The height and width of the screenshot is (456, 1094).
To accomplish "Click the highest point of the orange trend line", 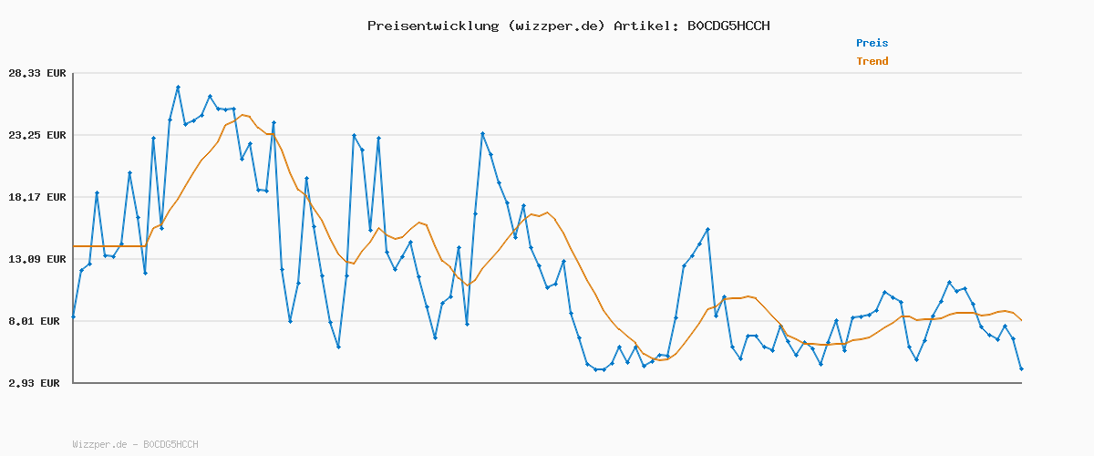I will 243,115.
